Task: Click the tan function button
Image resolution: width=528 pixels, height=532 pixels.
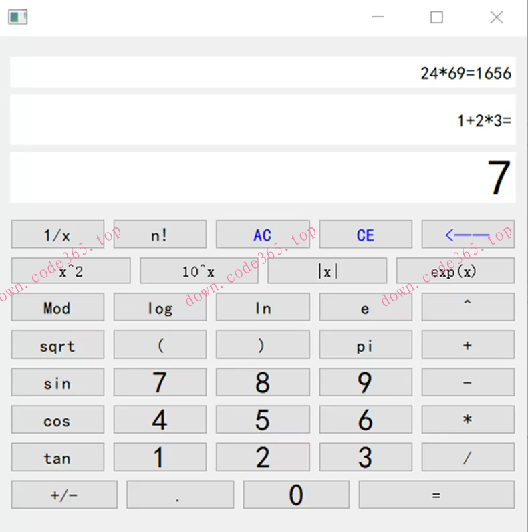Action: (57, 456)
